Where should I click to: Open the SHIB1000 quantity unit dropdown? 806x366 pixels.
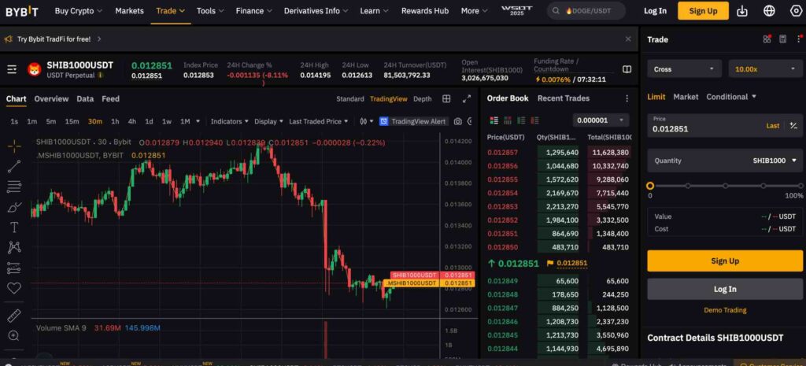click(775, 161)
